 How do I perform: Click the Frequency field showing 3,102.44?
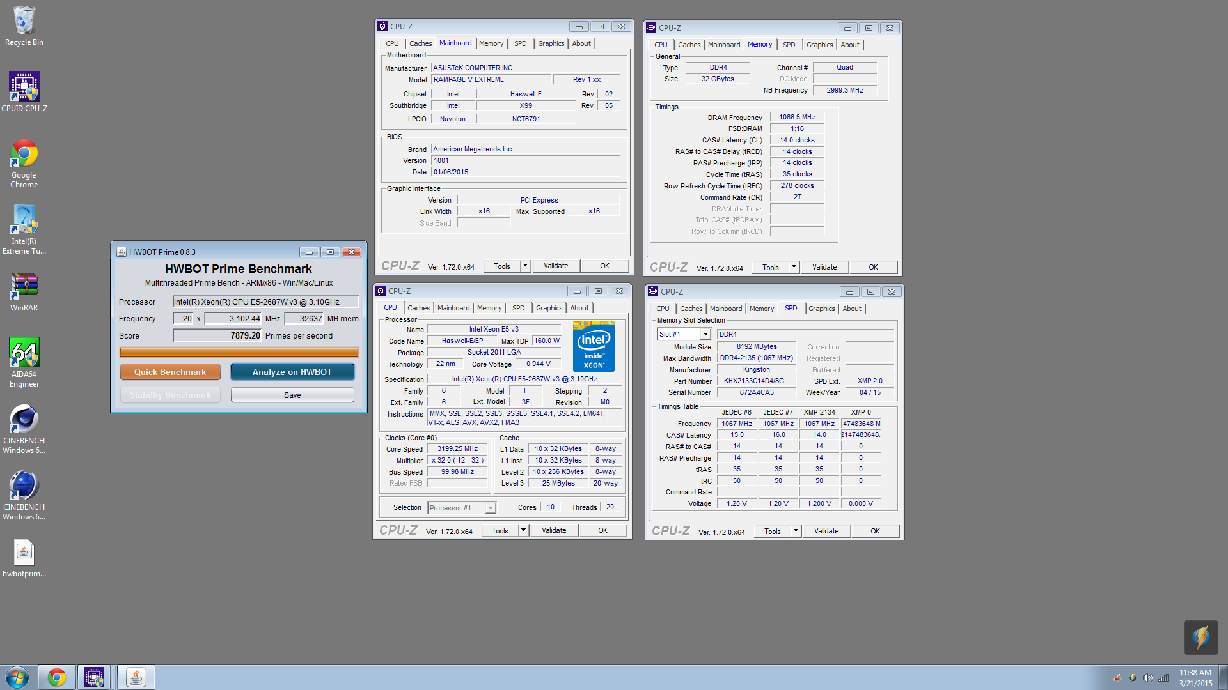tap(233, 318)
